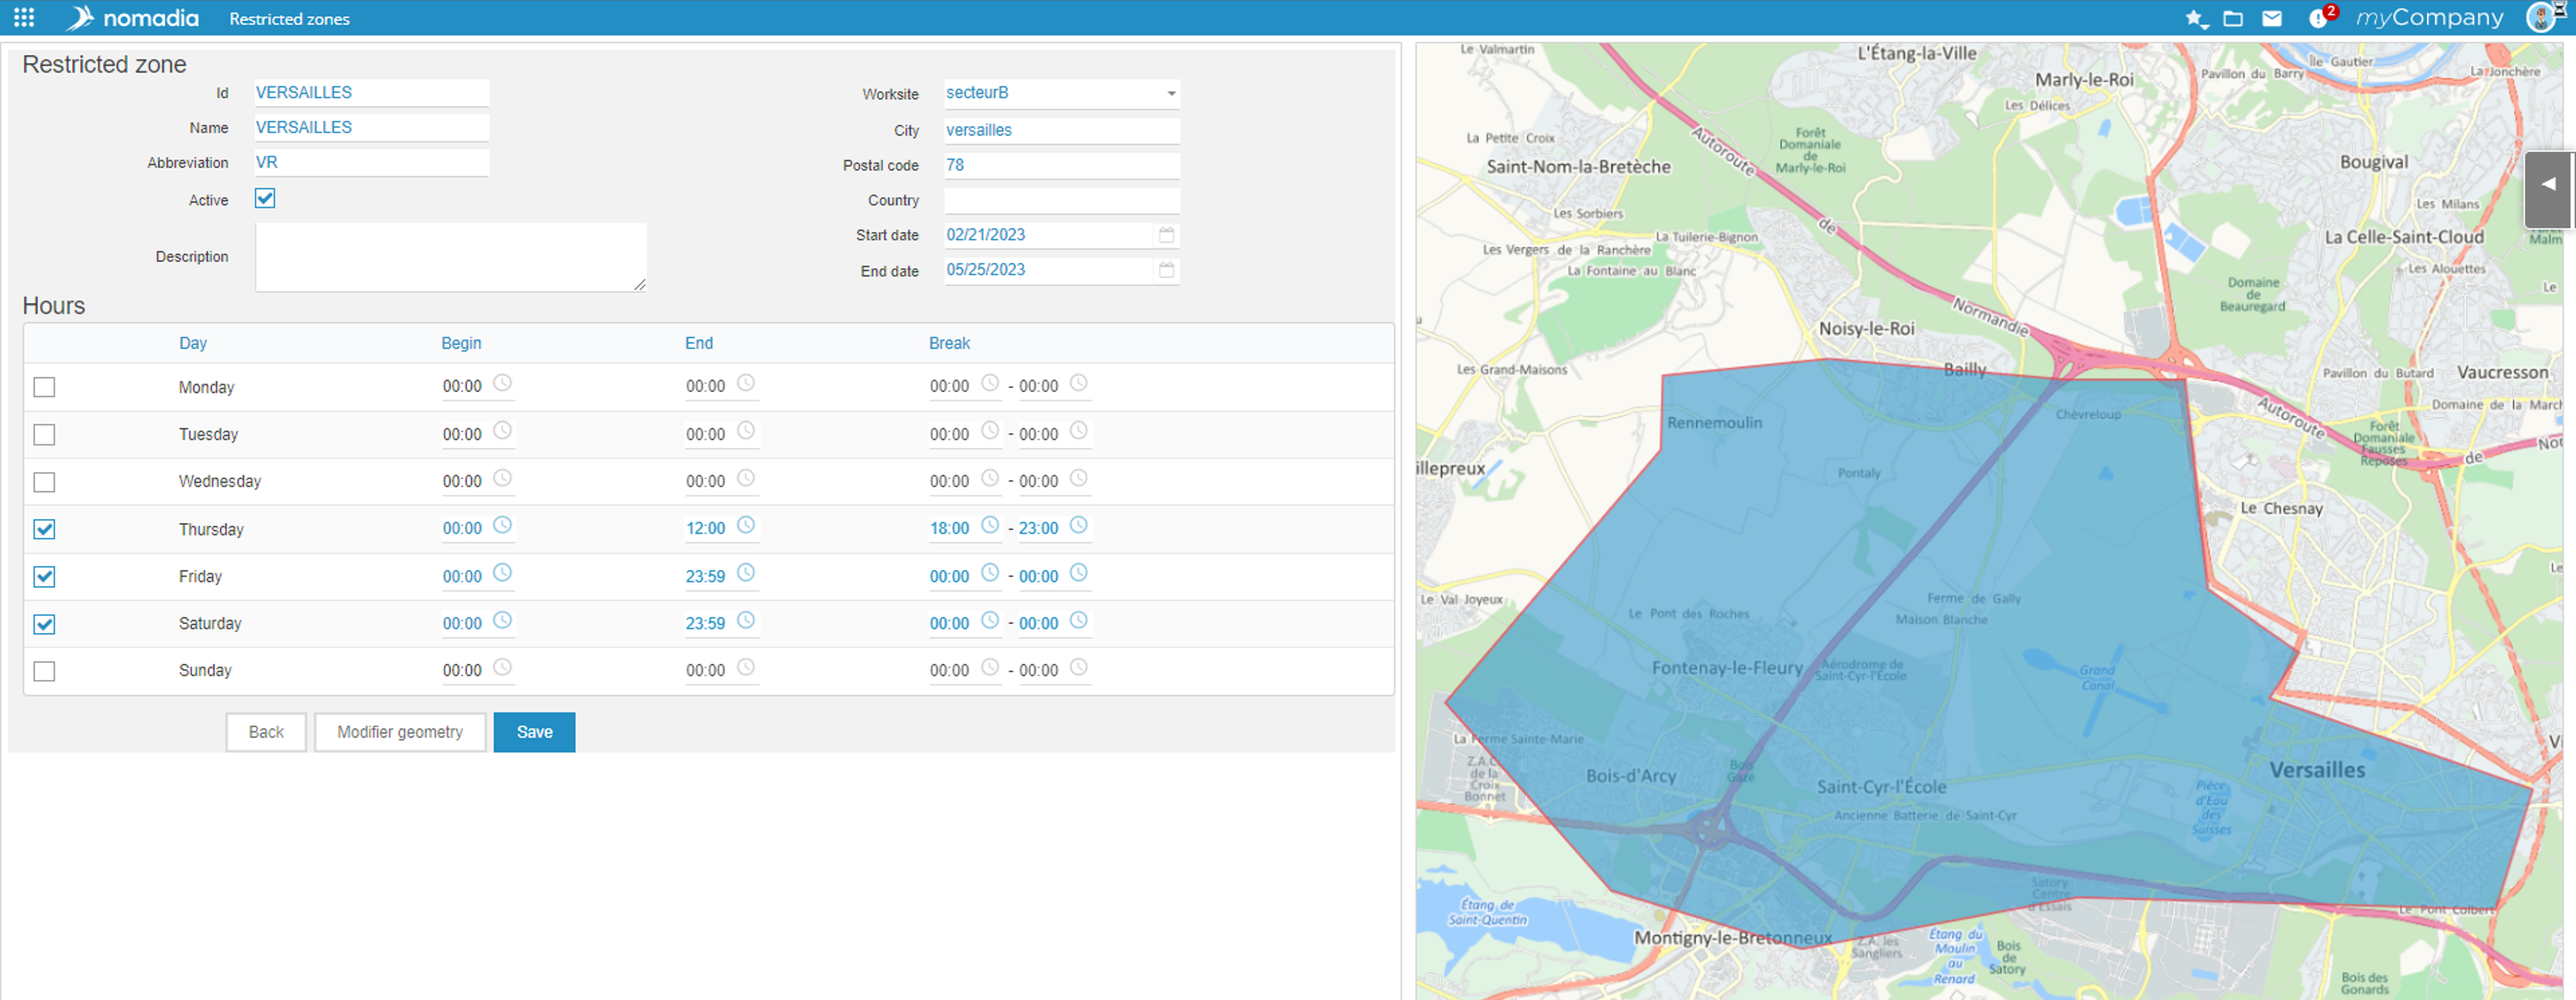Click into the Description text area
The image size is (2576, 1000).
[450, 257]
